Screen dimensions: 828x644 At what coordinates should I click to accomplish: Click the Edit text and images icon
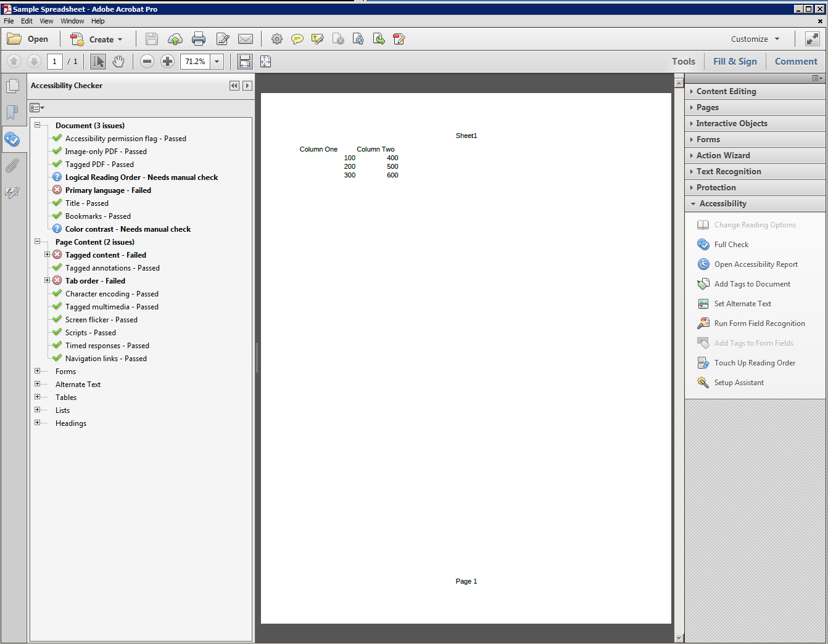pos(223,39)
